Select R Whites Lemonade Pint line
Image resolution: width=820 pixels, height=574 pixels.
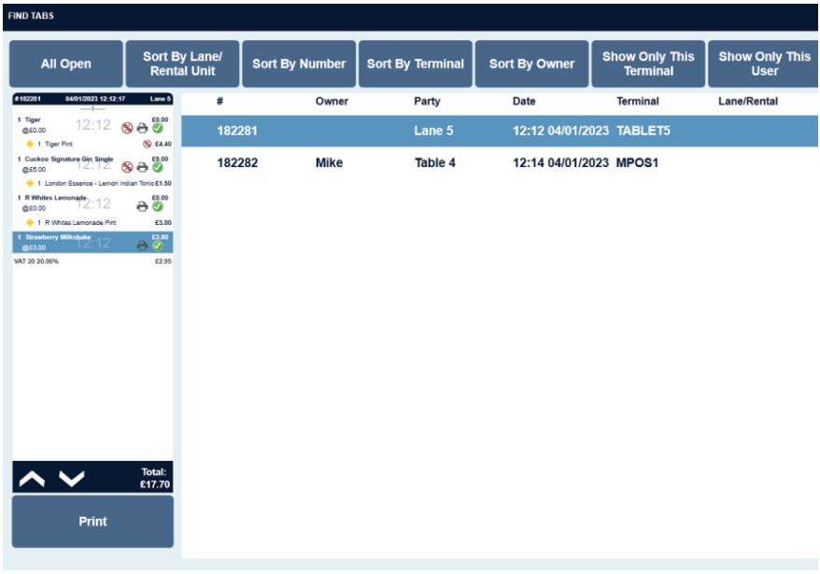click(x=92, y=222)
